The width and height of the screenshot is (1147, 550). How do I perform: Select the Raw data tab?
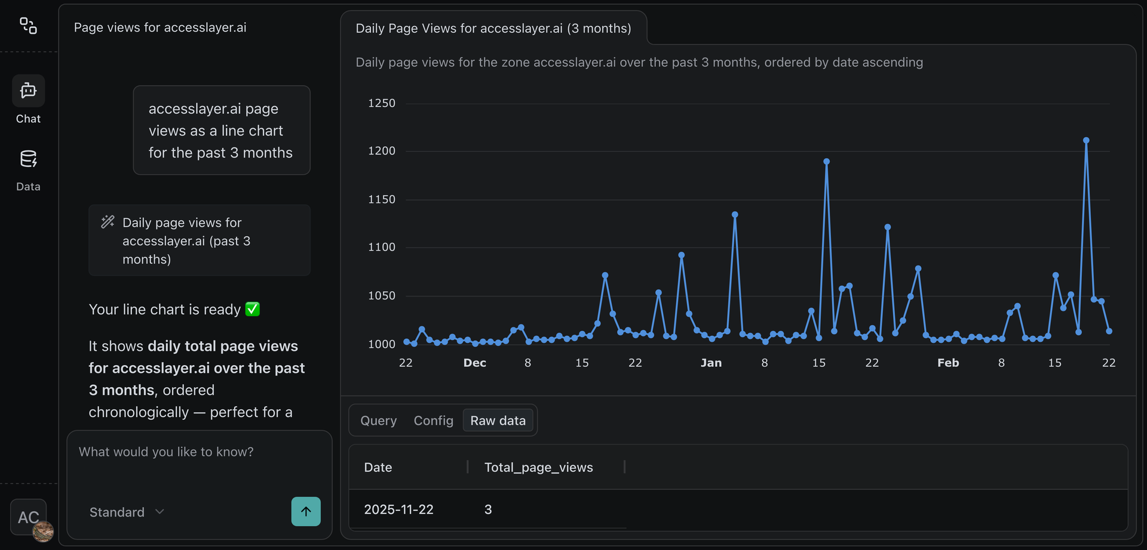498,421
